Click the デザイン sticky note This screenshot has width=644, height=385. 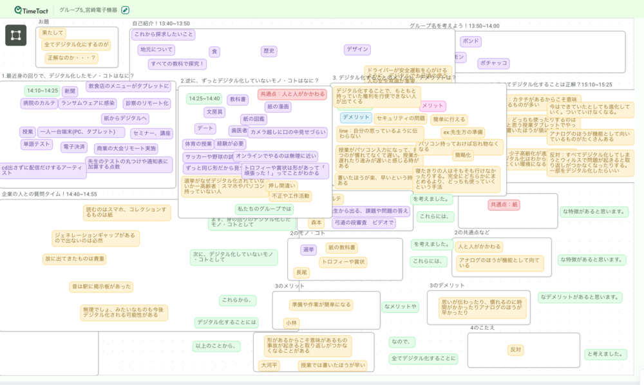(x=357, y=50)
